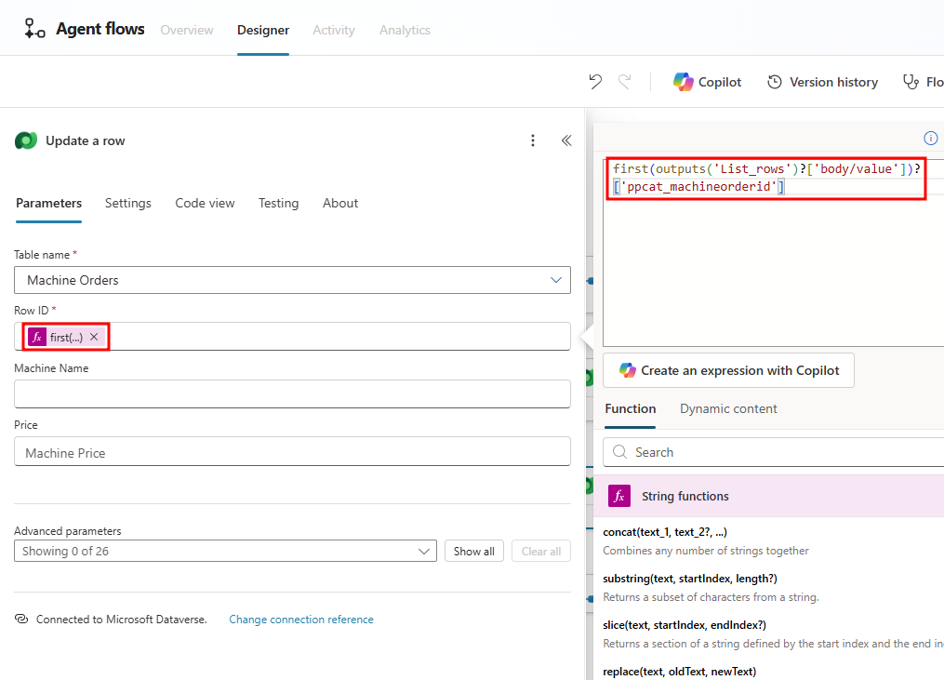
Task: Click the function Search field
Action: point(774,452)
